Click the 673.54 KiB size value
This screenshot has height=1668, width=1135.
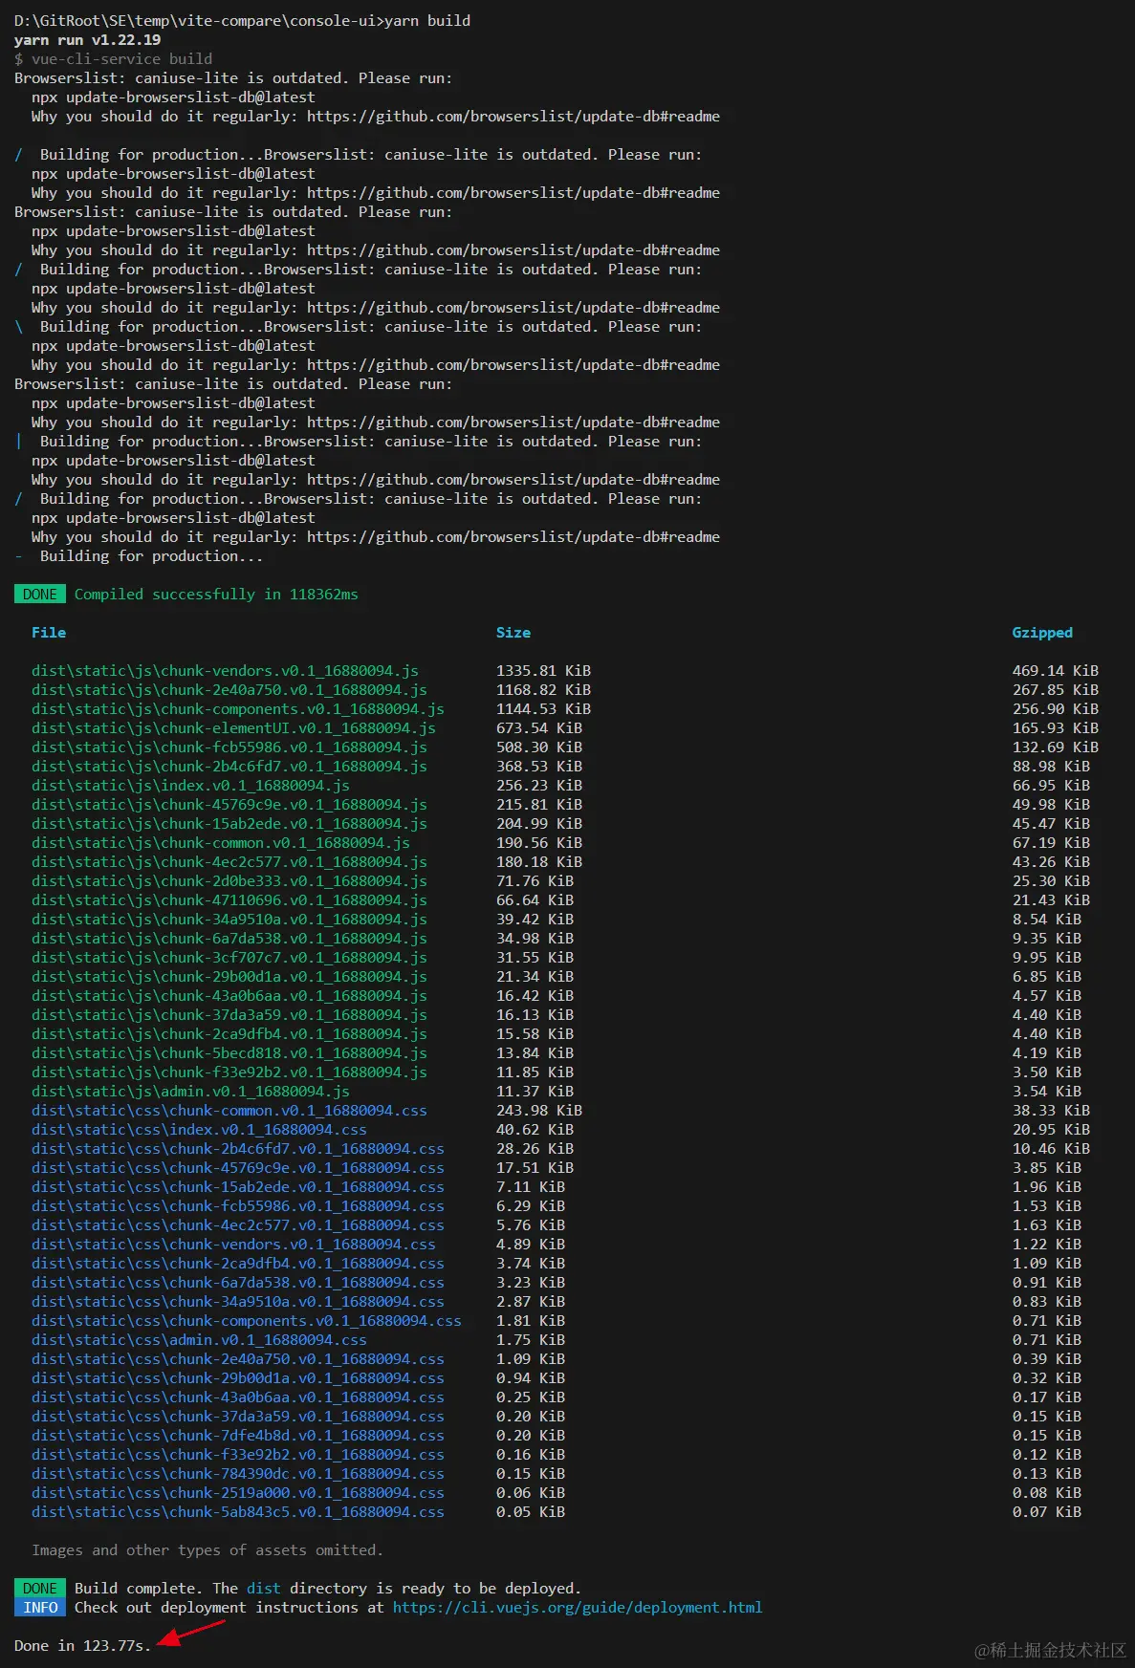539,728
